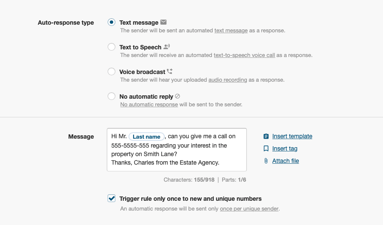Uncheck Trigger rule only once checkbox

111,198
